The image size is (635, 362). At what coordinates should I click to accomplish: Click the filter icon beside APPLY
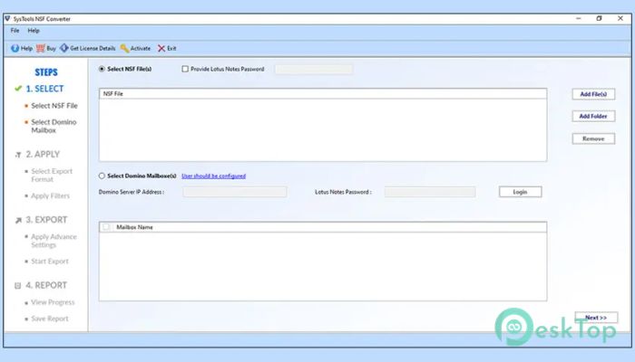pyautogui.click(x=18, y=155)
